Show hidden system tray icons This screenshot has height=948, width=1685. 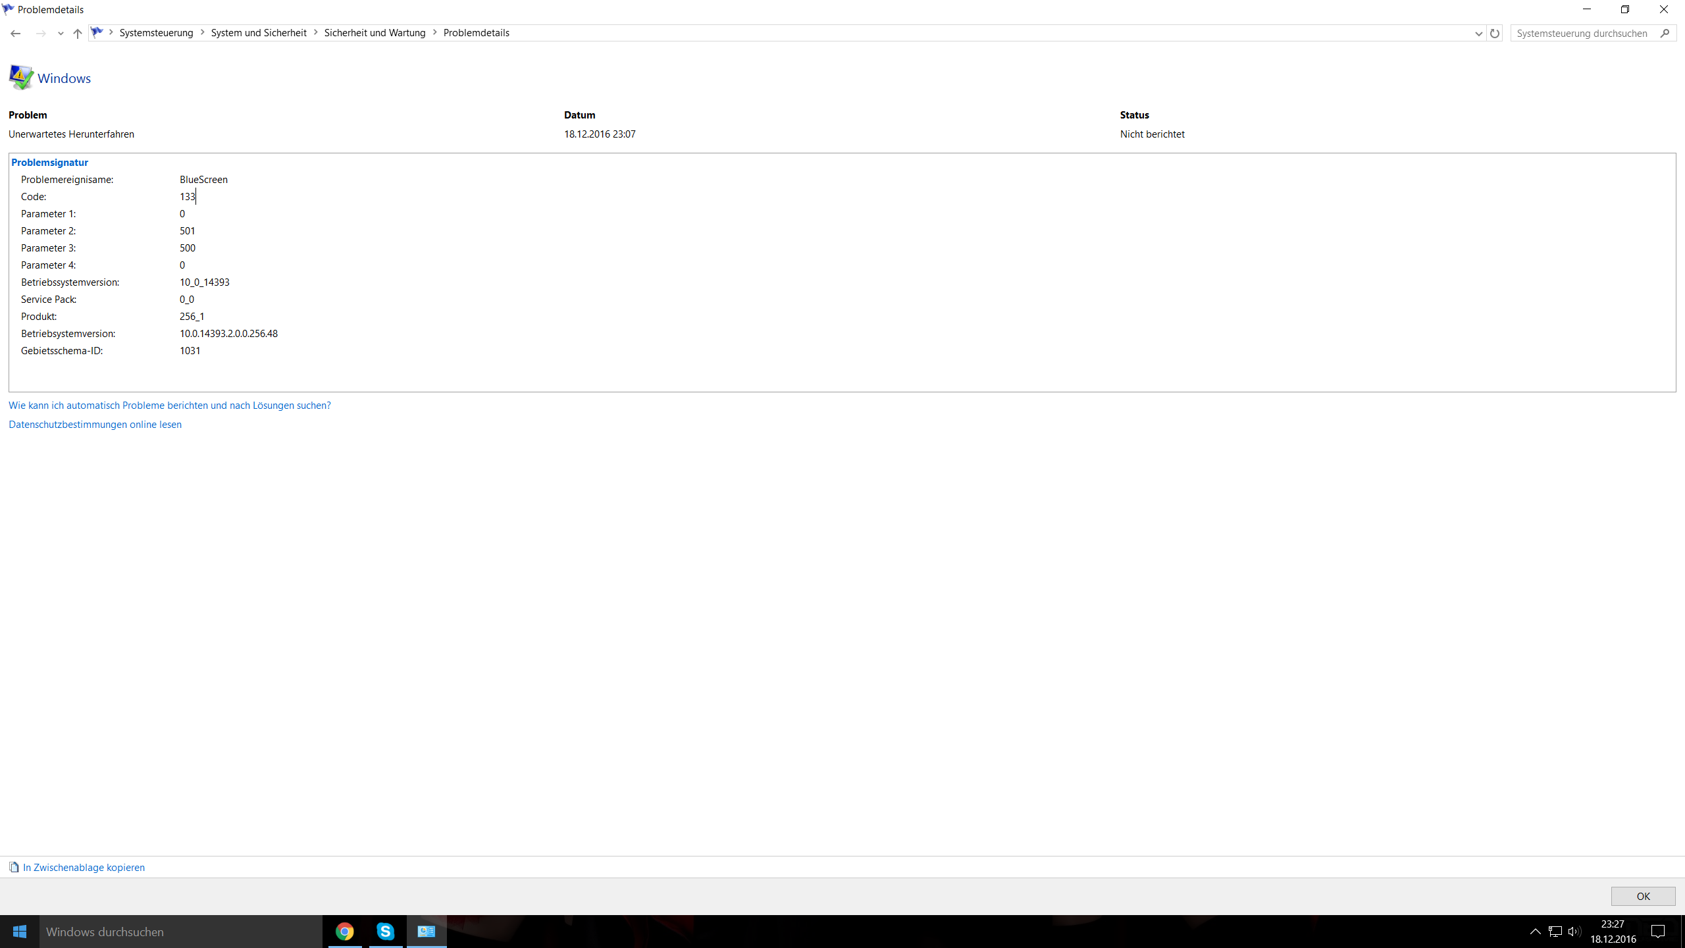pos(1535,932)
